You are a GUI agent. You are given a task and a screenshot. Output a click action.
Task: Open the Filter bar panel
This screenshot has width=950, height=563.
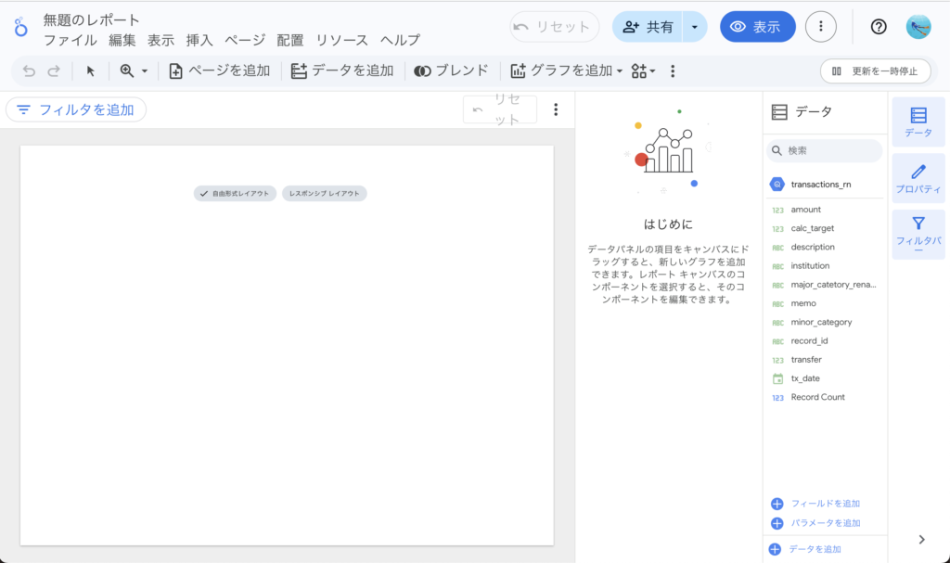coord(918,234)
